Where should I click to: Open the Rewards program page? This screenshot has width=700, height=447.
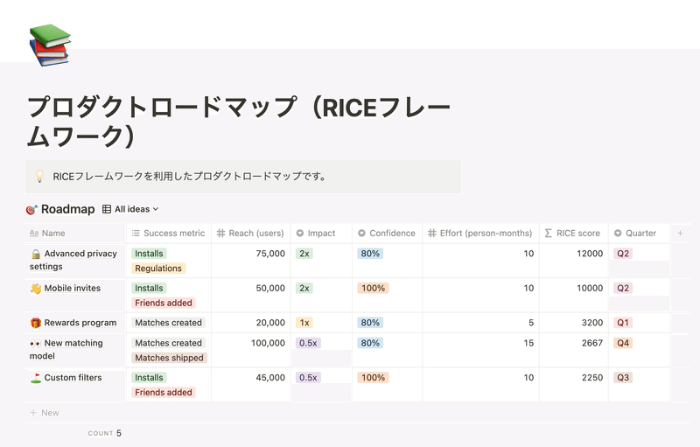(x=80, y=323)
